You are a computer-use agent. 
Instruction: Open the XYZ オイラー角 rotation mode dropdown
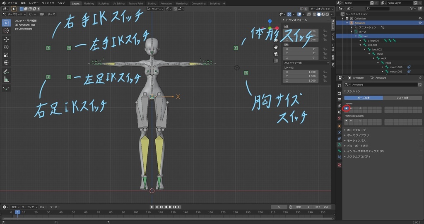coord(306,63)
